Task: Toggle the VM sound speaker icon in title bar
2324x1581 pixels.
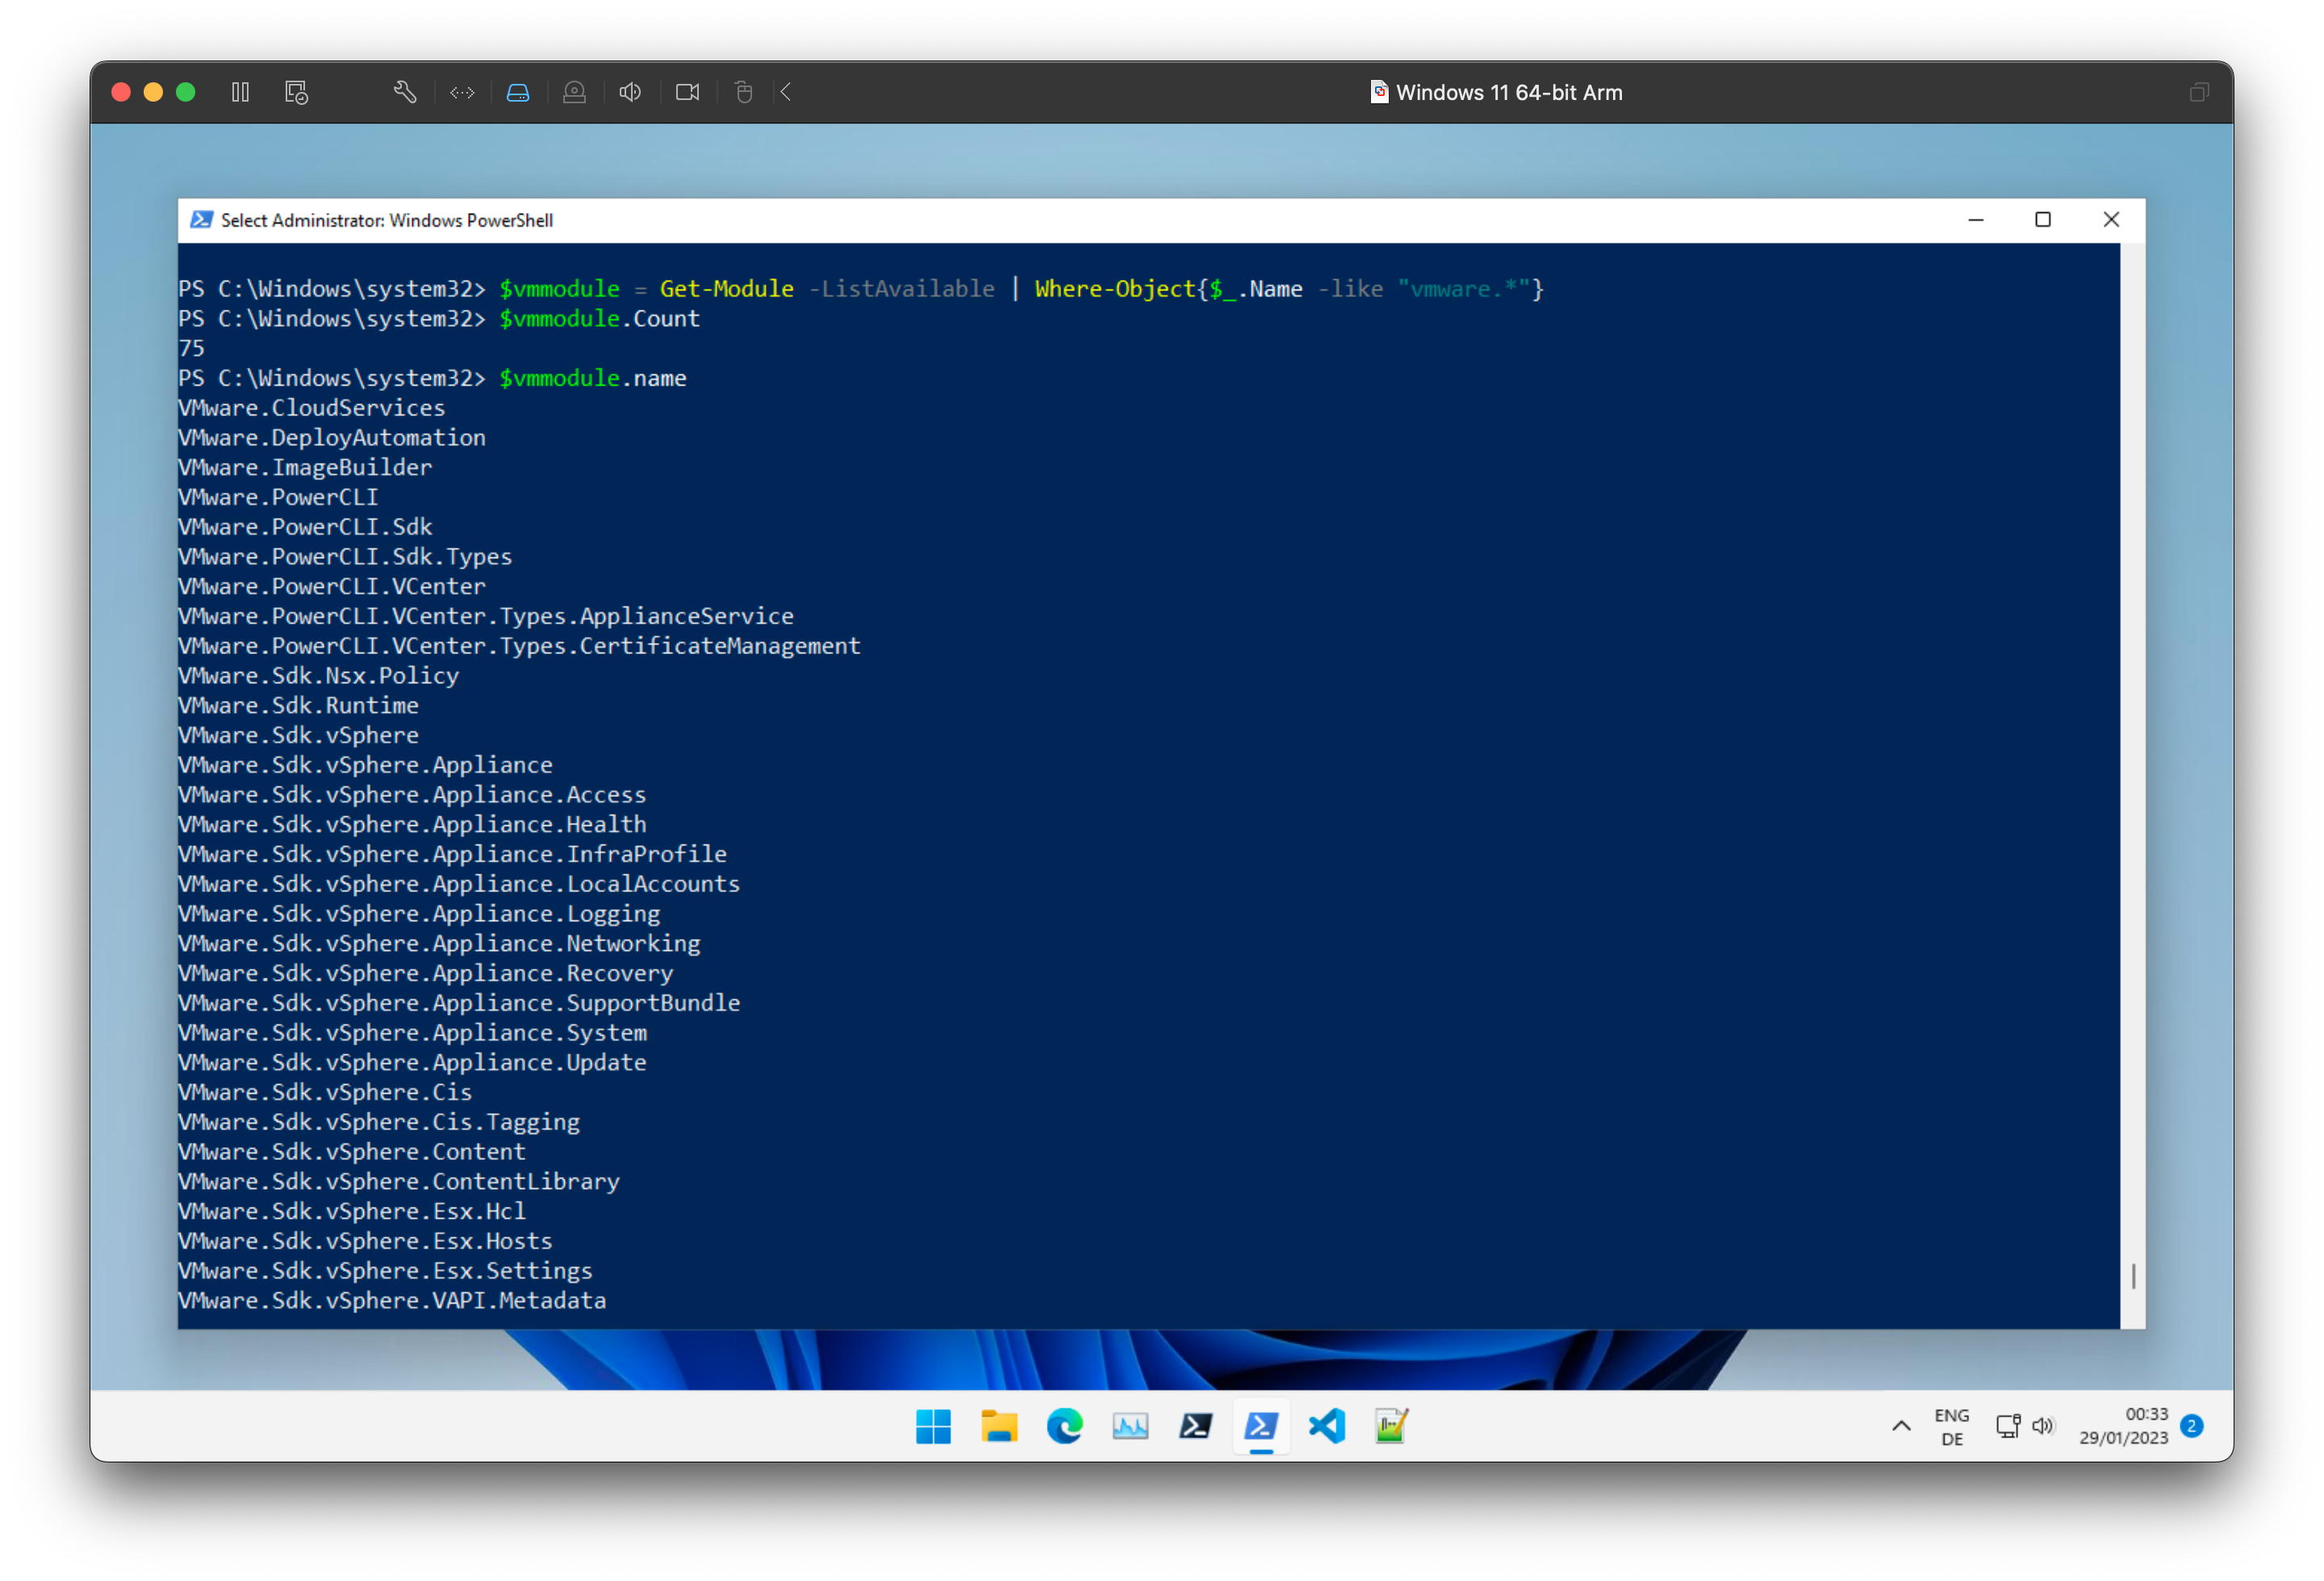Action: (x=630, y=92)
